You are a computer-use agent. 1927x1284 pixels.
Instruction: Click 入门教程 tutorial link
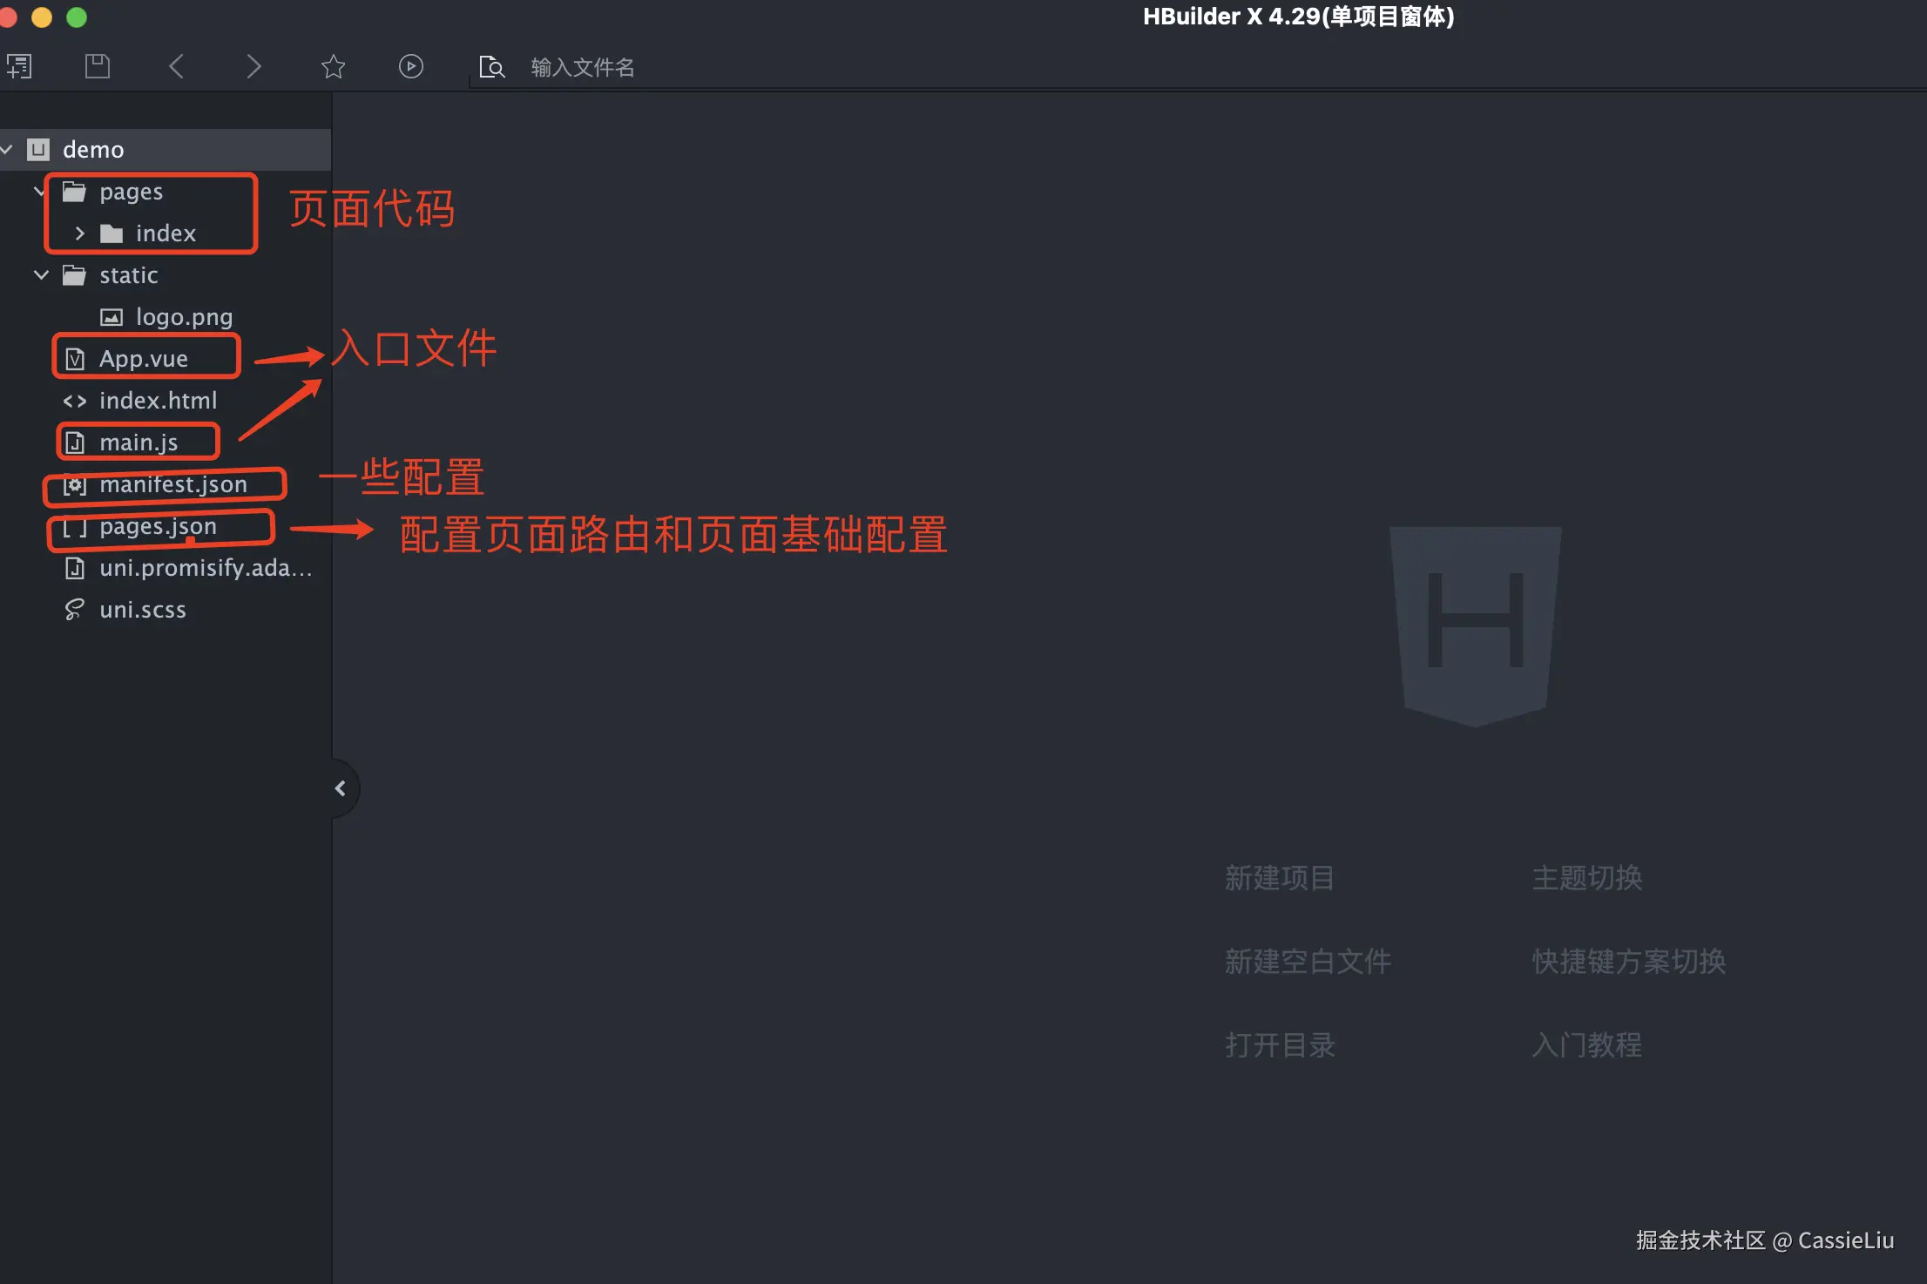pyautogui.click(x=1586, y=1045)
